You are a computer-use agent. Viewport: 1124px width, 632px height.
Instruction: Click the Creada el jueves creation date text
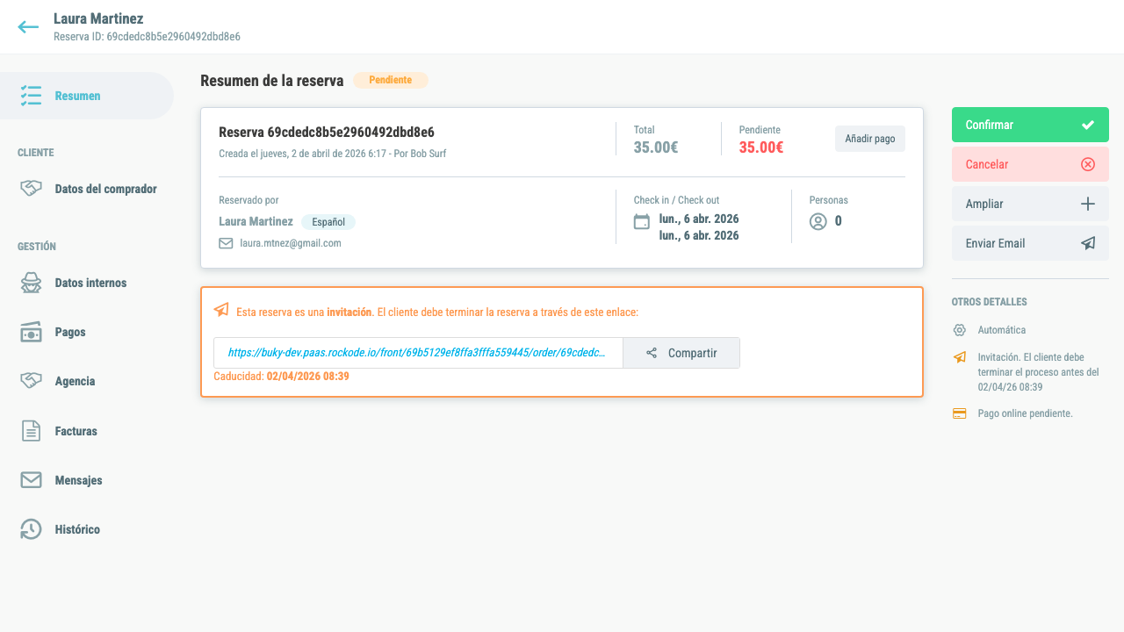[x=333, y=154]
